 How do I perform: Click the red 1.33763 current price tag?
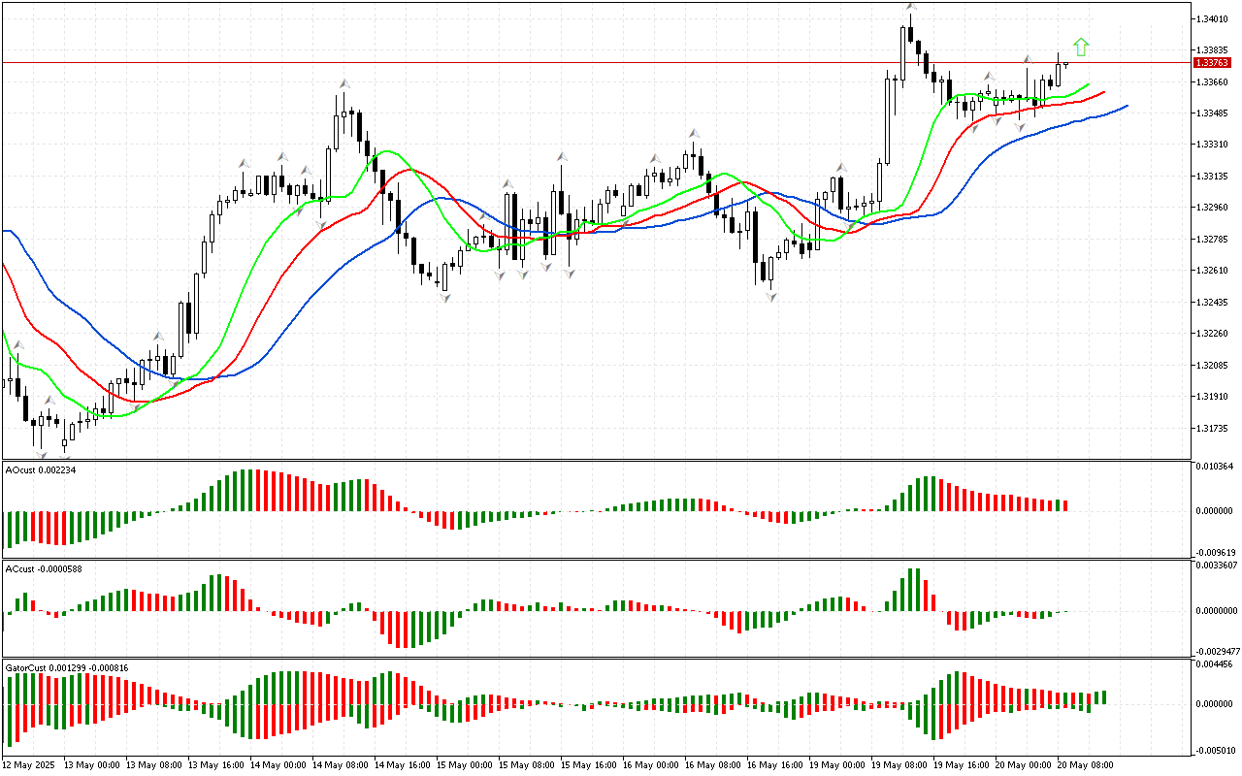click(1213, 62)
